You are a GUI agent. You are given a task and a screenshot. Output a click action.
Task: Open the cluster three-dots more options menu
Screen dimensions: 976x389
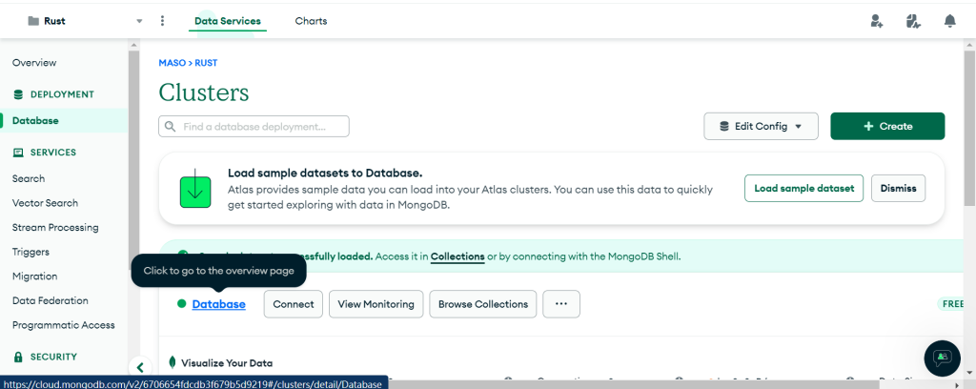pos(561,304)
